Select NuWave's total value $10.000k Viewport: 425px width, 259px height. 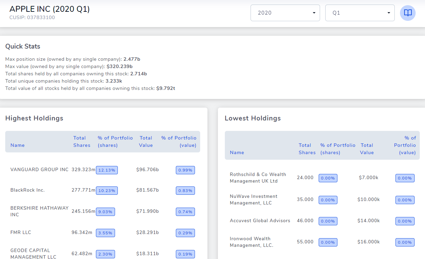[x=368, y=199]
